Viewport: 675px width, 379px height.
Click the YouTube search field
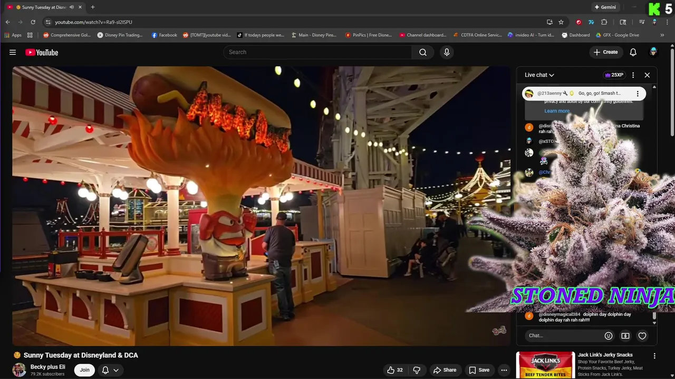click(x=317, y=52)
